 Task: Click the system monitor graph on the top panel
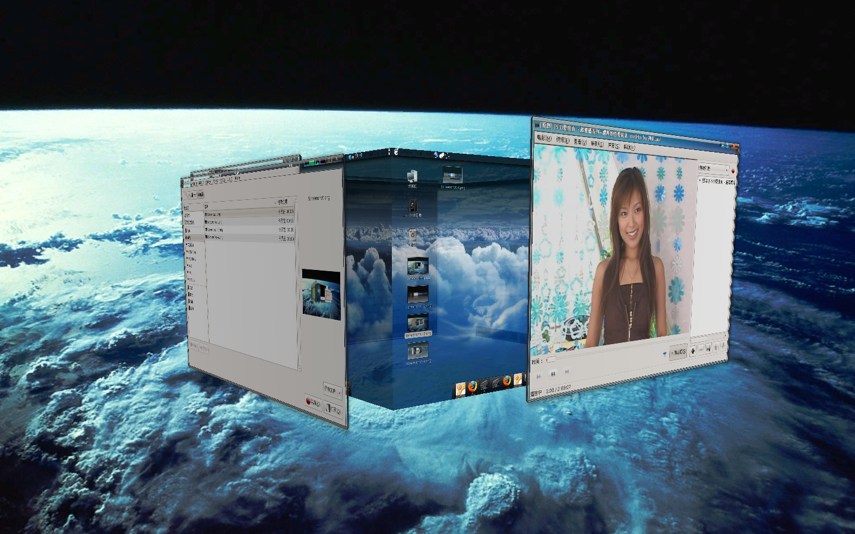tap(314, 163)
